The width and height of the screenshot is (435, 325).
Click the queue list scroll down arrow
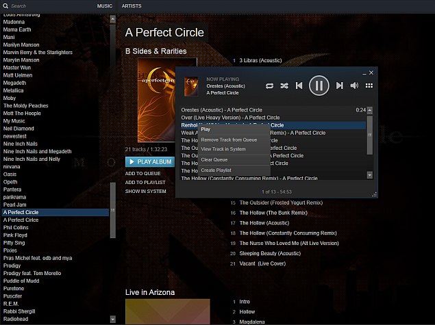click(369, 175)
